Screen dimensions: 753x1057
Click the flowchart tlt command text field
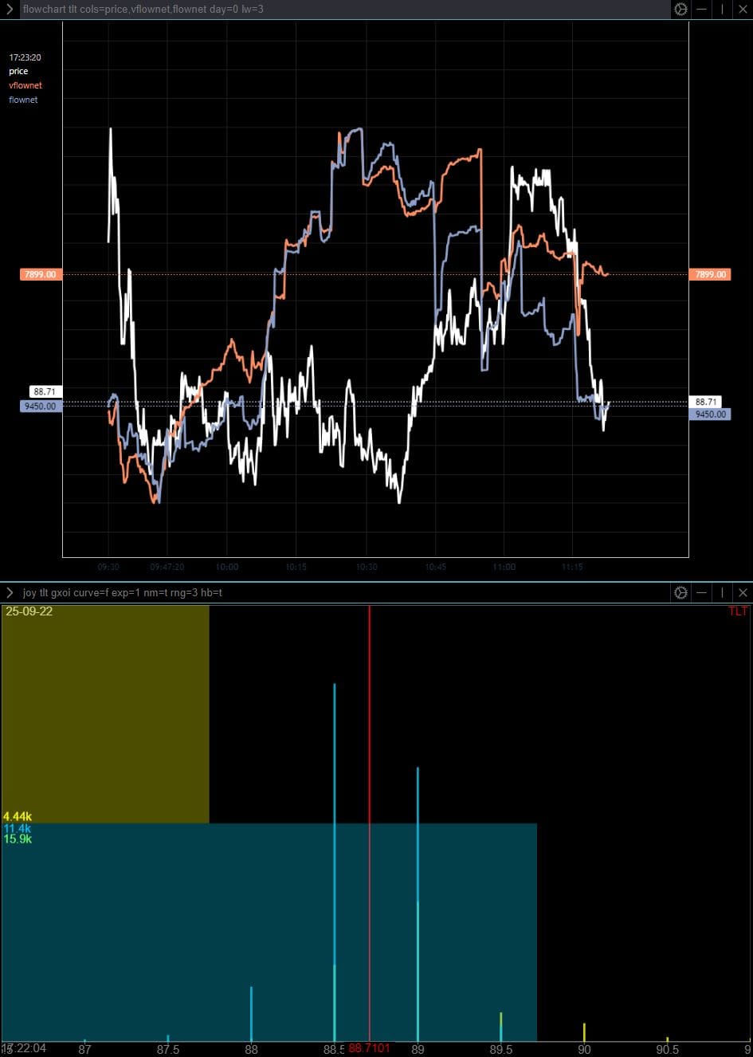(x=143, y=10)
